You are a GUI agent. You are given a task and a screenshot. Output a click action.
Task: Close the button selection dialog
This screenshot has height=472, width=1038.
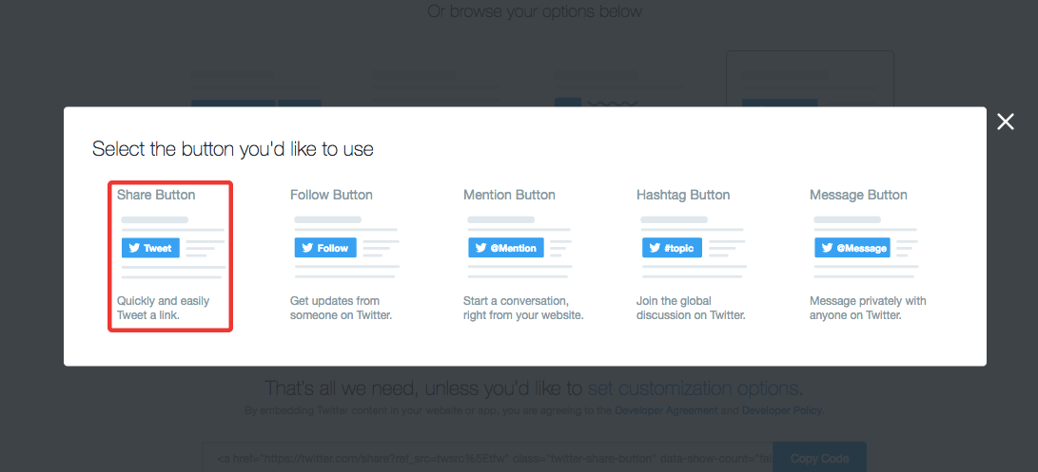1006,122
